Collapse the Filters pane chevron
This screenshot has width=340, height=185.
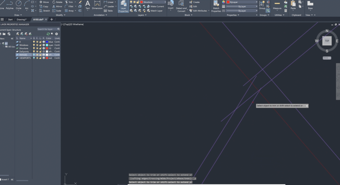pos(12,38)
